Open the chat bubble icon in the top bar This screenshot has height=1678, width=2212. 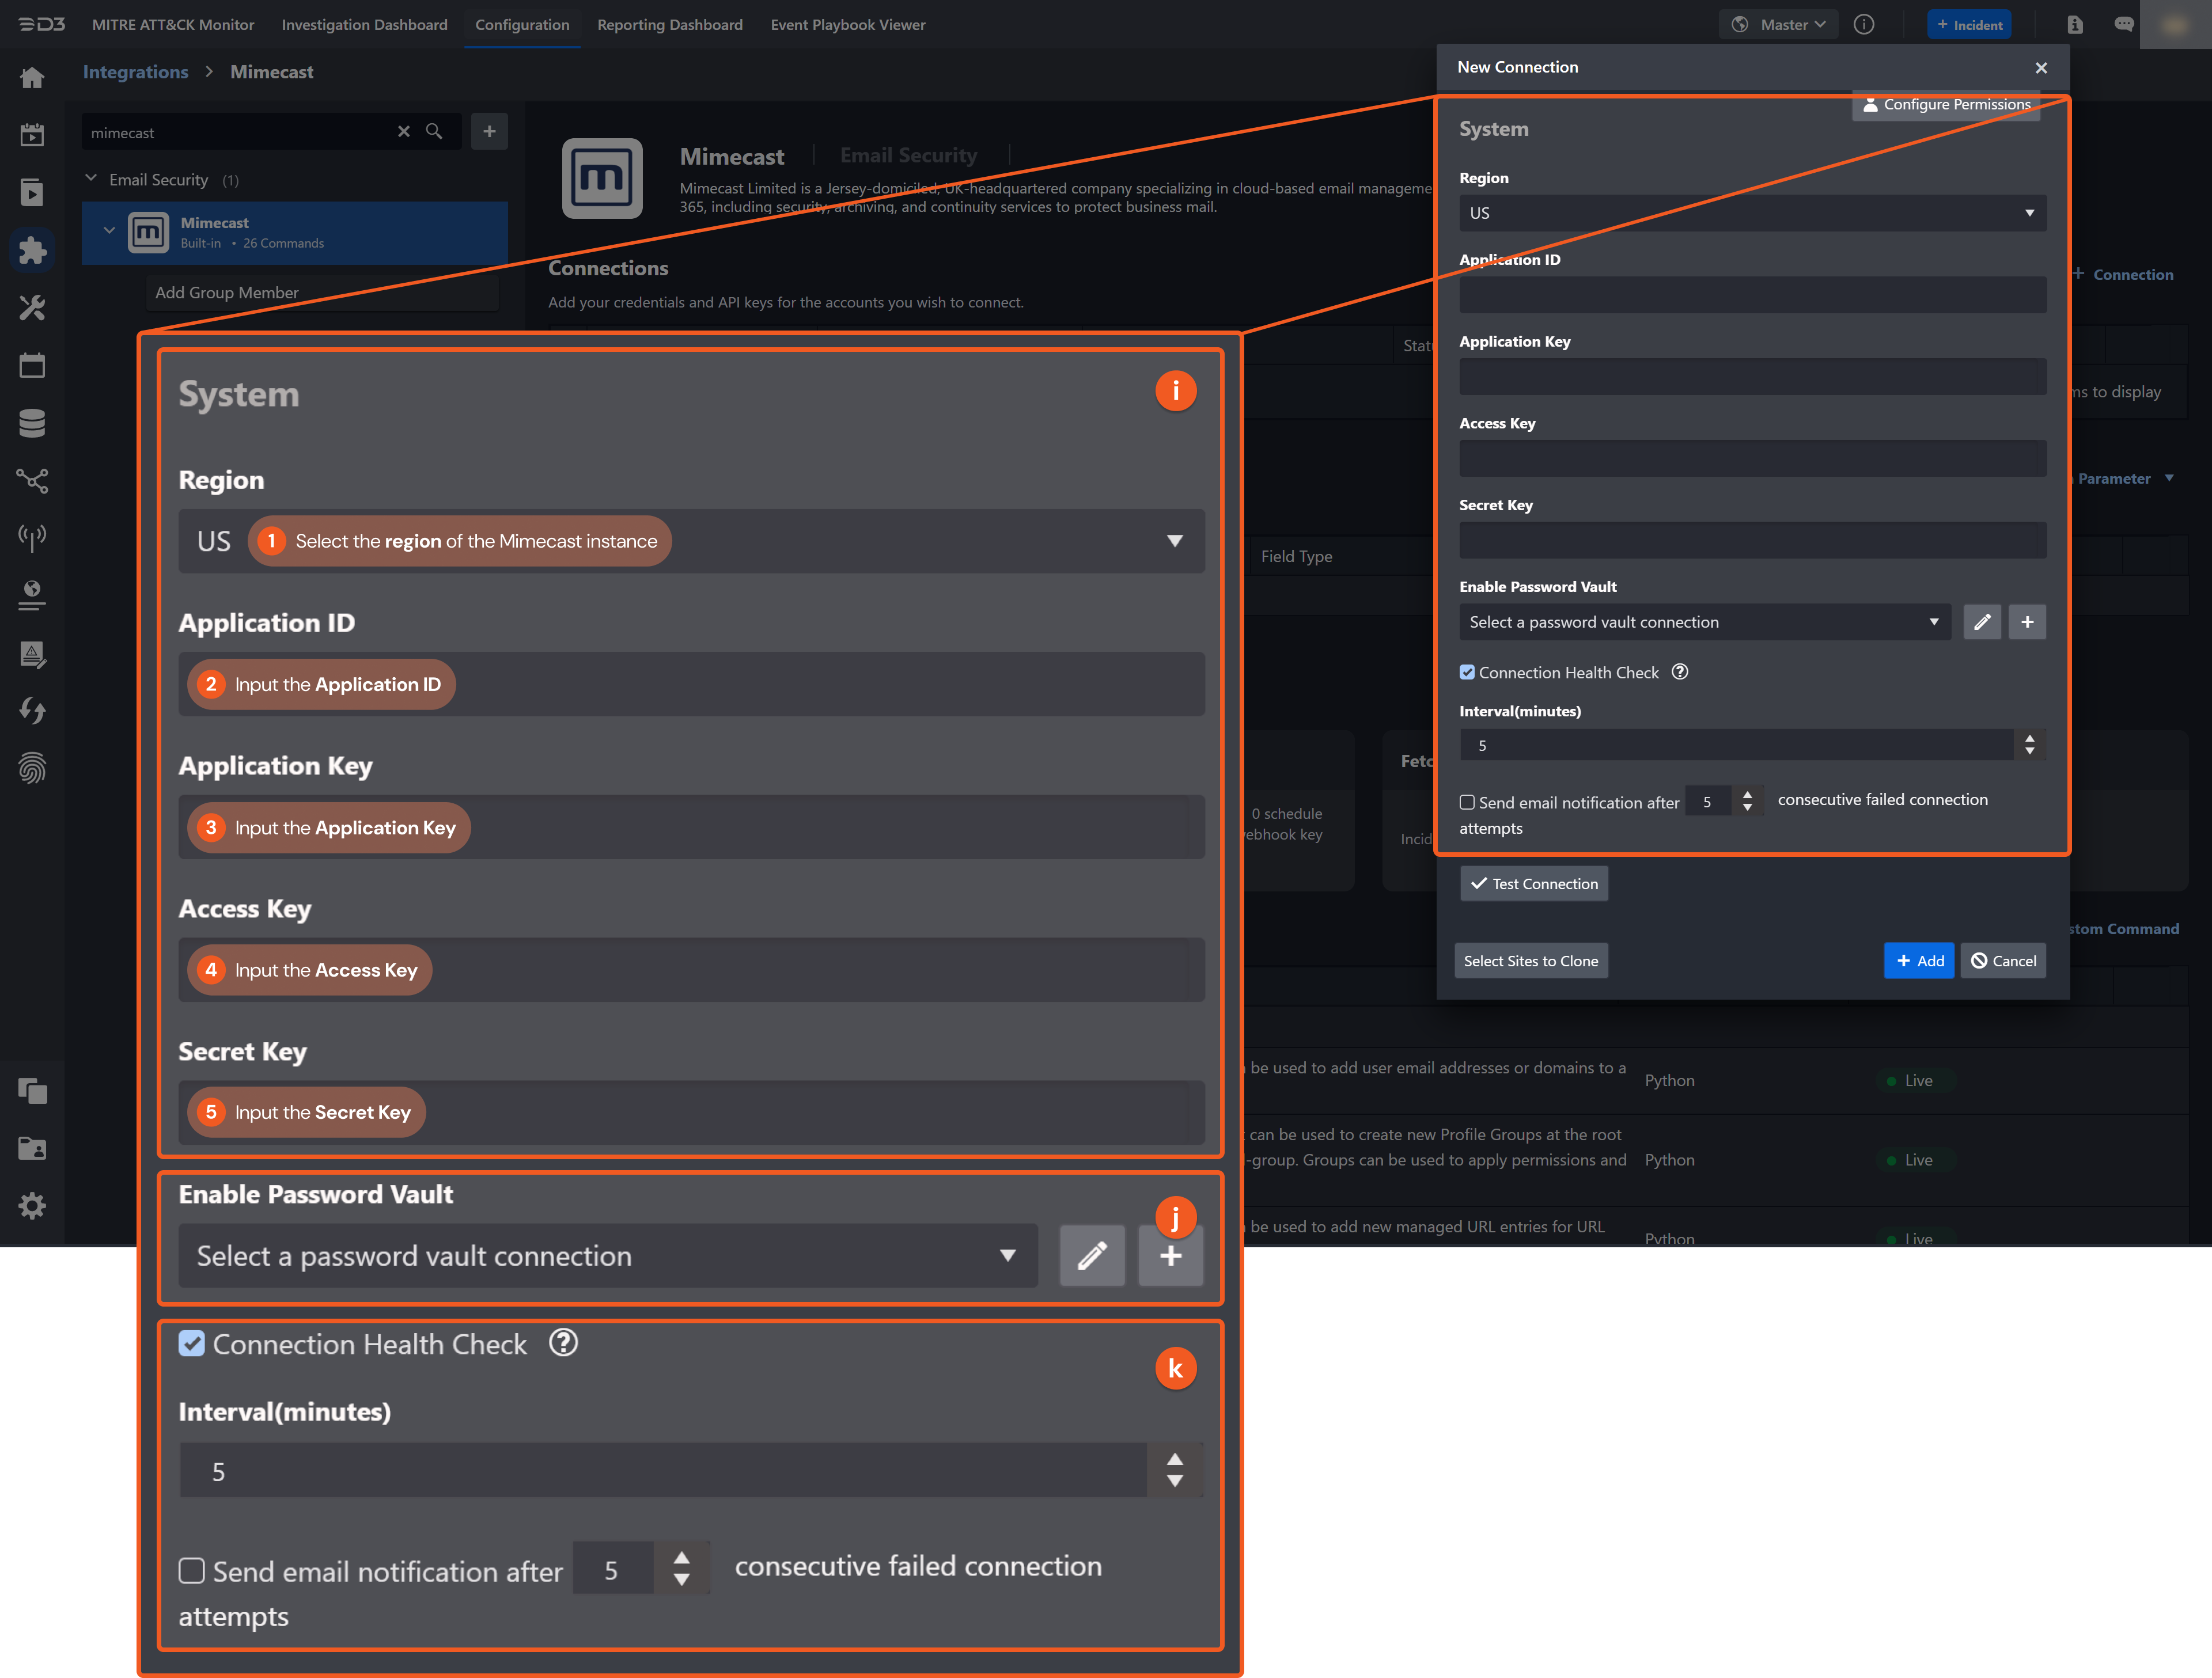coord(2123,24)
